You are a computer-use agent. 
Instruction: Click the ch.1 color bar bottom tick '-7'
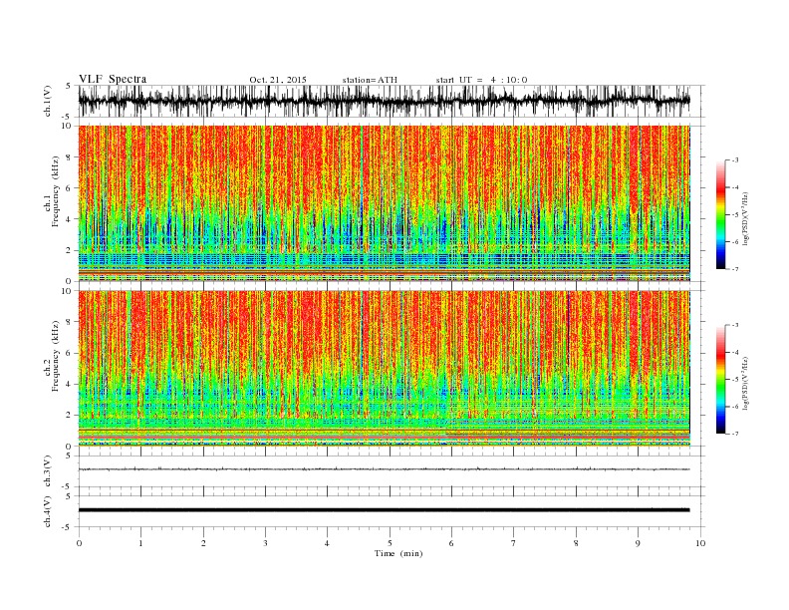point(735,269)
